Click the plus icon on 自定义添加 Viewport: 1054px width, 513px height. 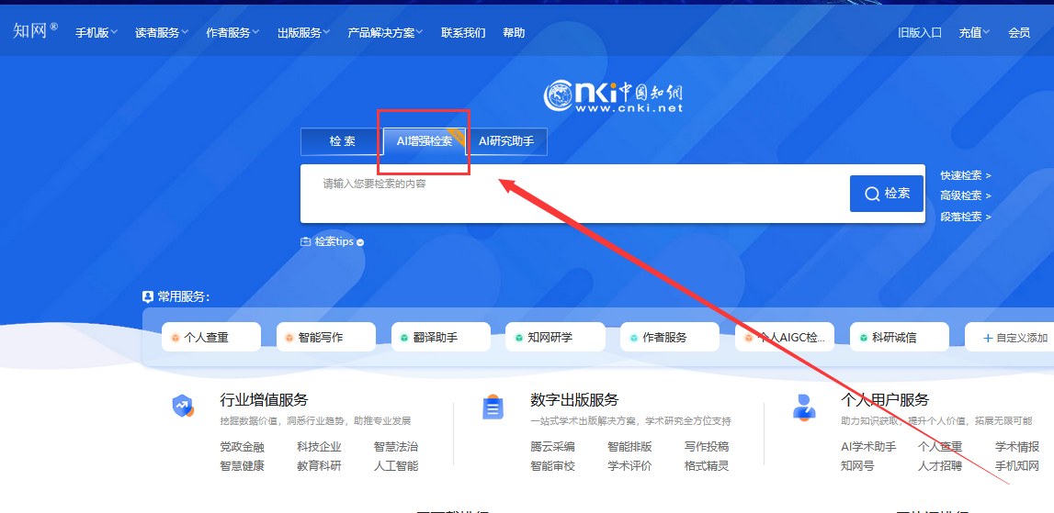pos(988,338)
